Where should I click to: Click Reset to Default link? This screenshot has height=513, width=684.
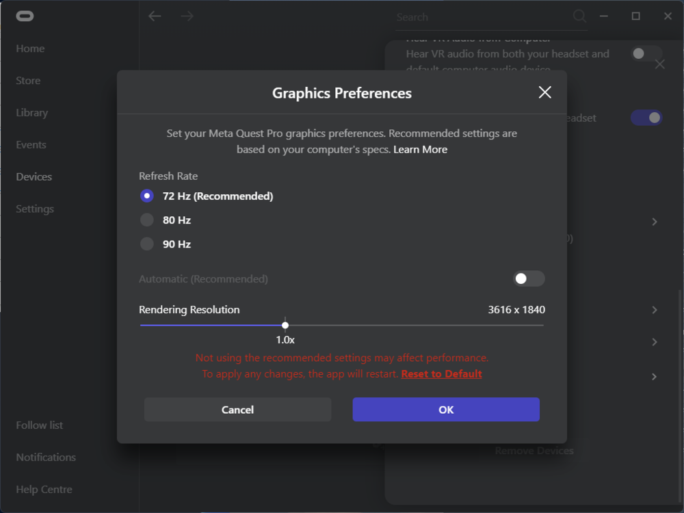tap(441, 374)
